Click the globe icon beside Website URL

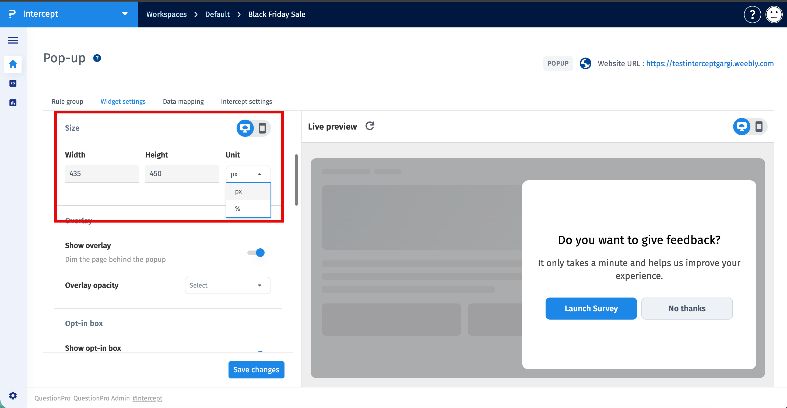585,63
